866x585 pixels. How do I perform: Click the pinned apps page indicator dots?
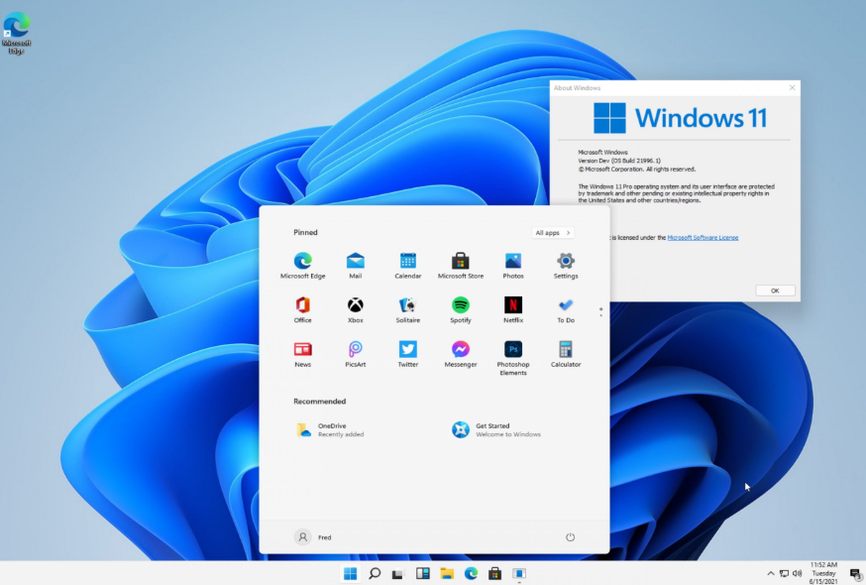pos(600,311)
